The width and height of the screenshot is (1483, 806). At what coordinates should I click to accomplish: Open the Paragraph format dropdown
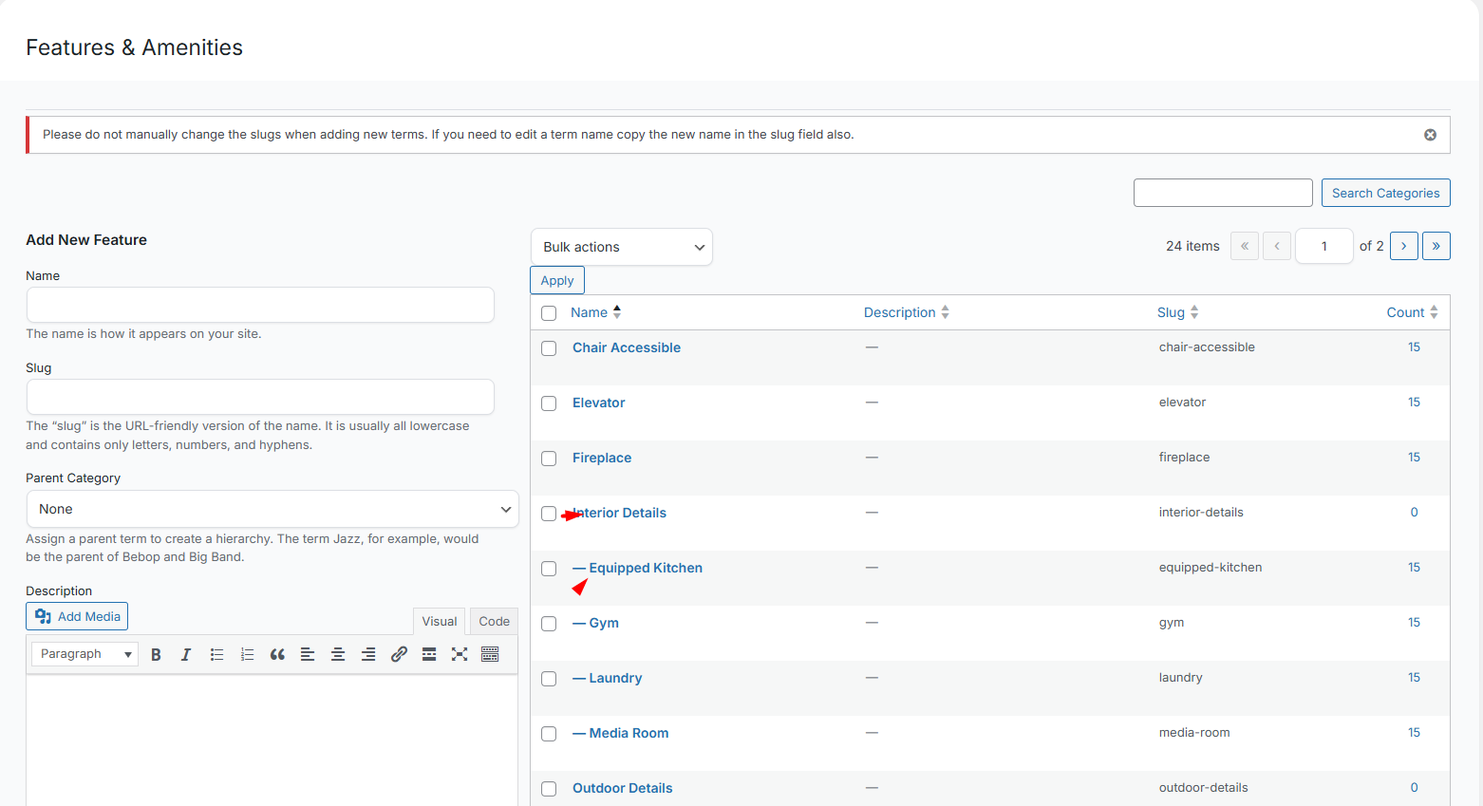(85, 654)
